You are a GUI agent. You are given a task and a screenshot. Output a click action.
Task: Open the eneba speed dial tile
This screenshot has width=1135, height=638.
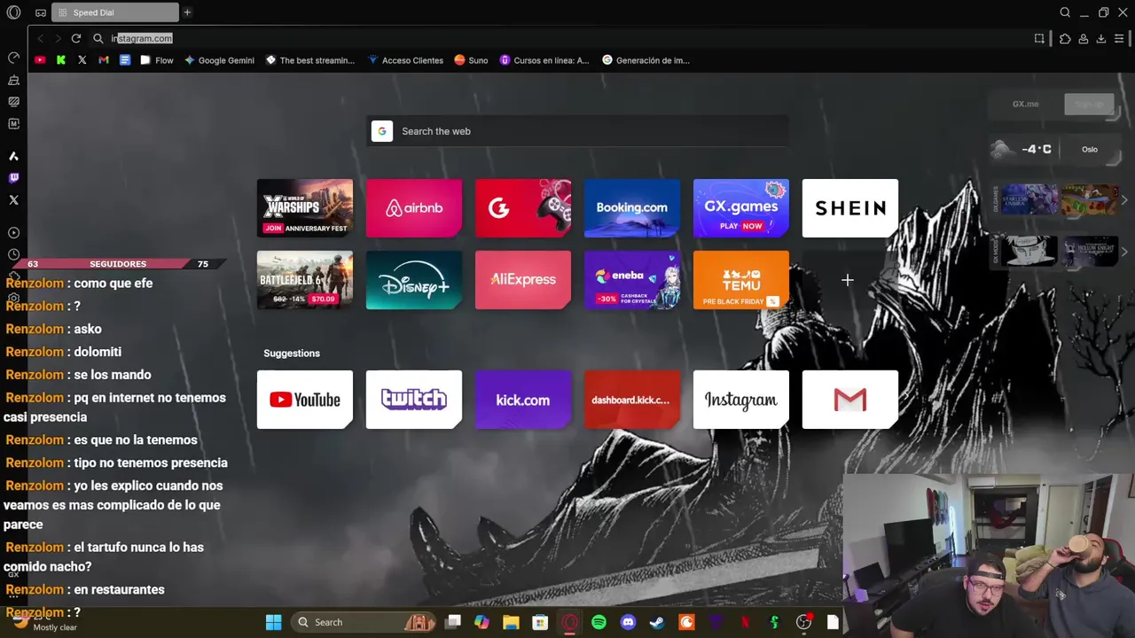click(632, 280)
